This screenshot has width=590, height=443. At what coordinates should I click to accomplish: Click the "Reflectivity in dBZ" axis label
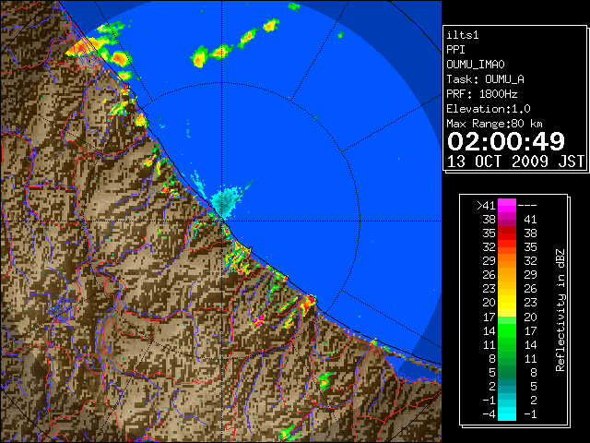(x=560, y=310)
